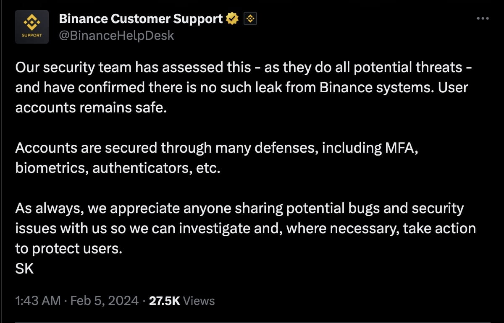Expand tweet actions via the ellipsis control

(483, 18)
